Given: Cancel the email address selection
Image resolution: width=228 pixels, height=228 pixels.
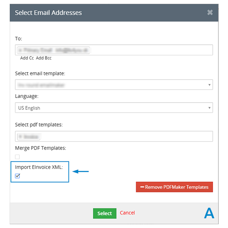Looking at the screenshot, I should click(x=127, y=213).
